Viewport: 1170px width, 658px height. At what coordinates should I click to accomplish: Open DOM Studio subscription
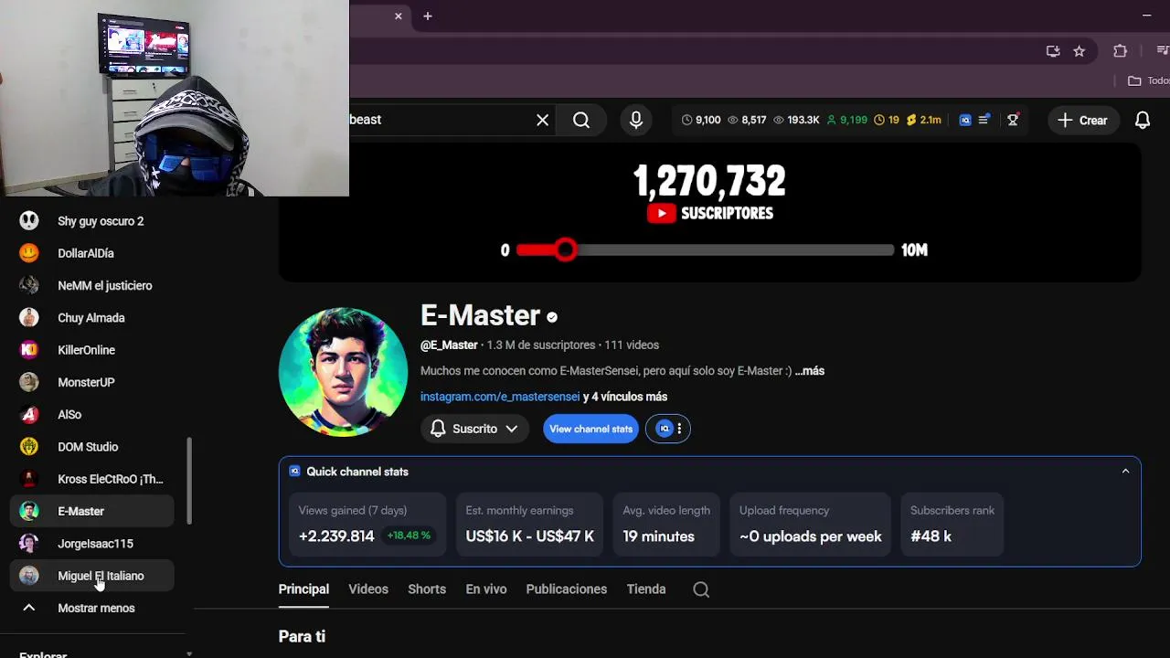tap(91, 447)
